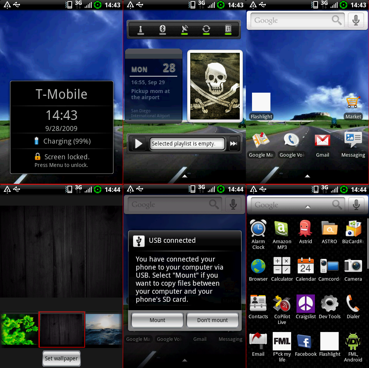Image resolution: width=369 pixels, height=368 pixels.
Task: Play music in the playlist widget
Action: (138, 144)
